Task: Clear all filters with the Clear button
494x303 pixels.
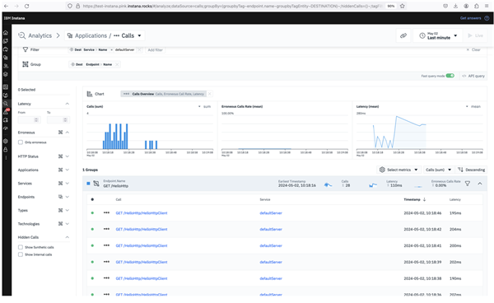Action: (473, 49)
